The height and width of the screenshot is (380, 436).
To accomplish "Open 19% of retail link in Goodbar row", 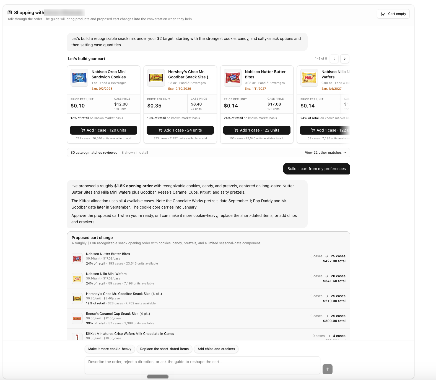I will 95,303.
